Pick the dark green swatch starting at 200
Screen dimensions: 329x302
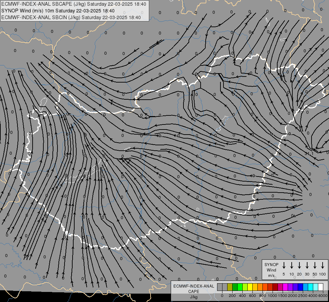[235, 287]
